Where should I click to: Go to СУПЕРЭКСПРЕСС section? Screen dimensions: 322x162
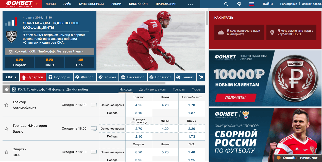click(91, 4)
